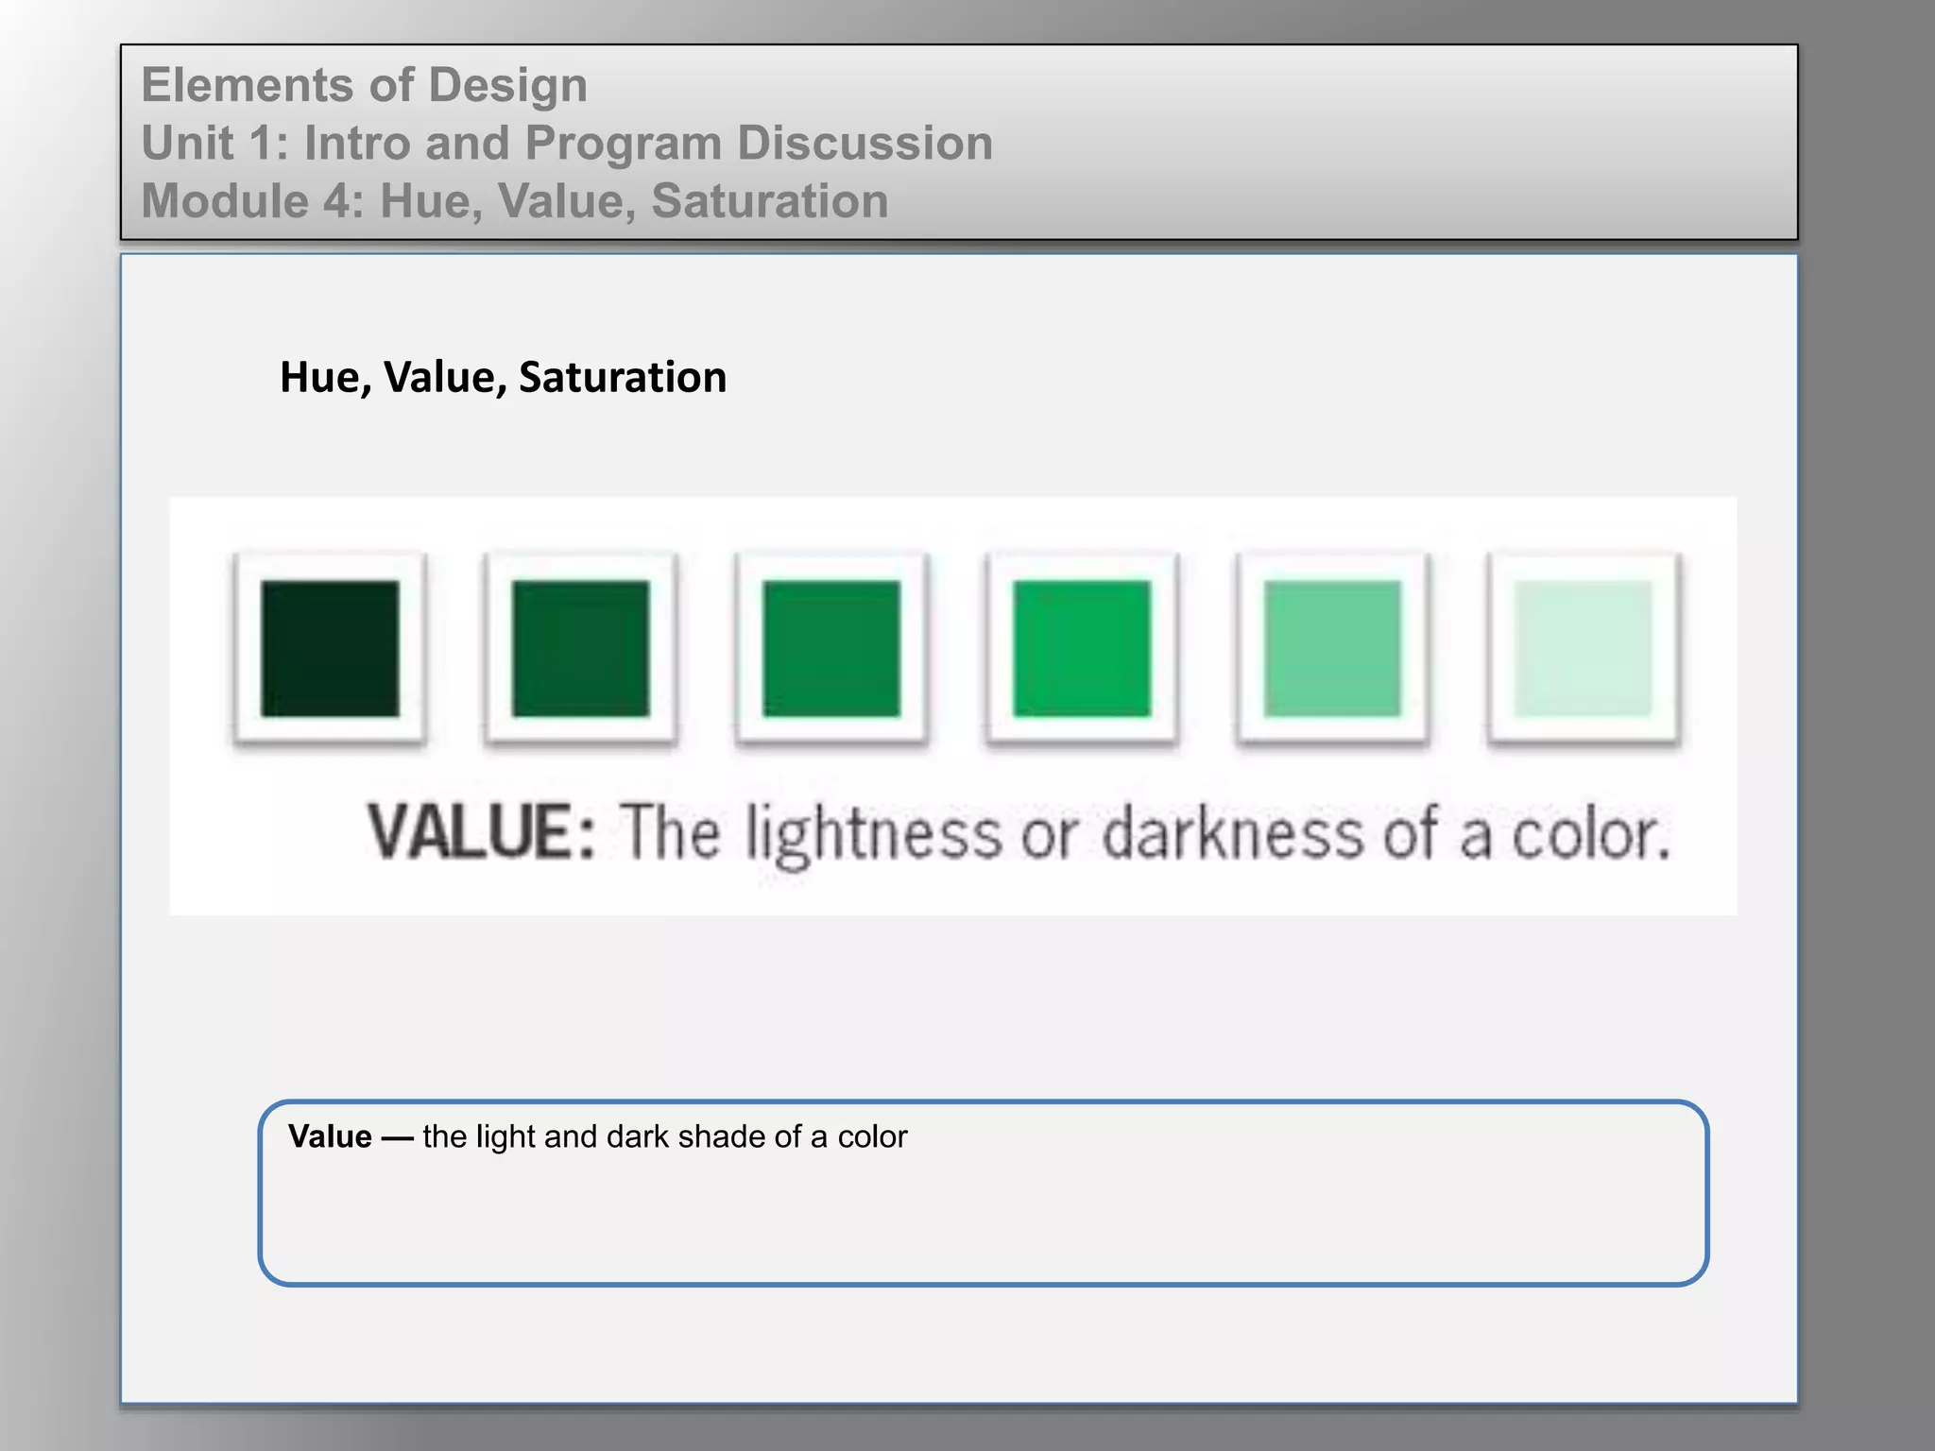Click the 'Elements of Design' title line
This screenshot has height=1451, width=1935.
[x=365, y=85]
